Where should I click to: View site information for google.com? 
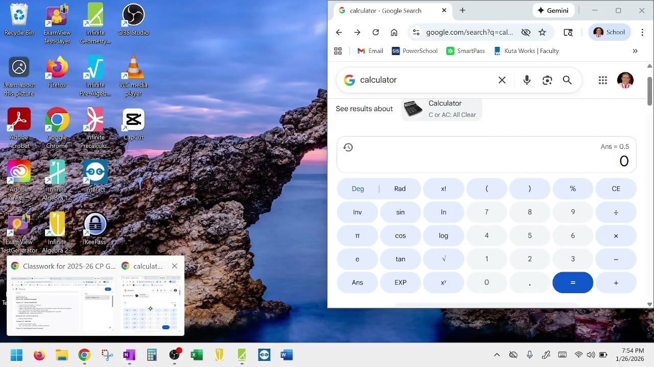click(416, 32)
